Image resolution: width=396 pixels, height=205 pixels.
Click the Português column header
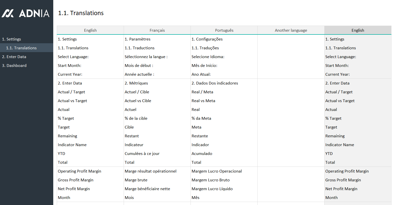224,30
